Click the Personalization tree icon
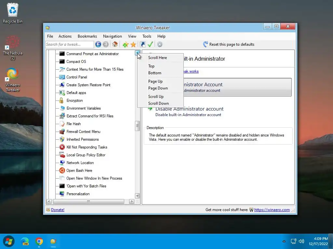This screenshot has height=249, width=333. 62,194
